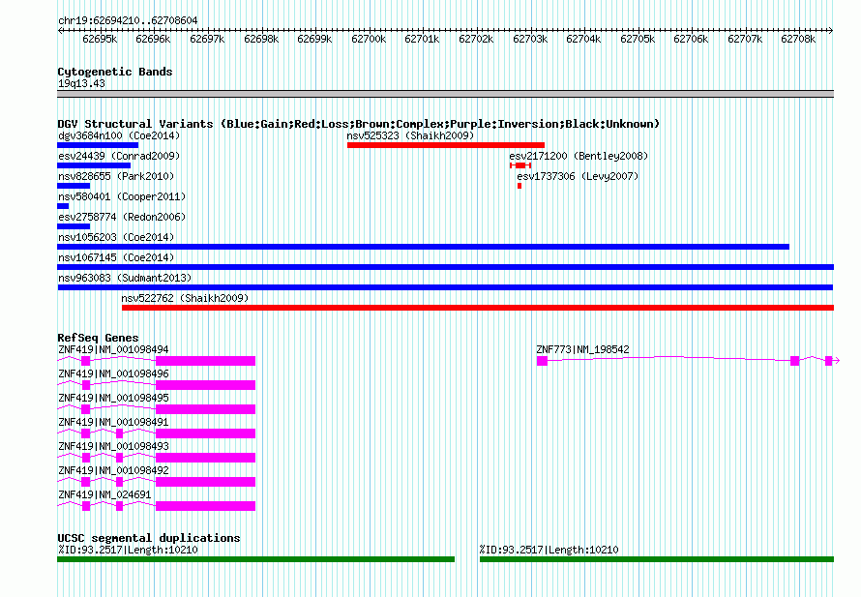Viewport: 861px width, 597px height.
Task: Click the nsv828655 (Park2010) blue bar
Action: coord(74,186)
